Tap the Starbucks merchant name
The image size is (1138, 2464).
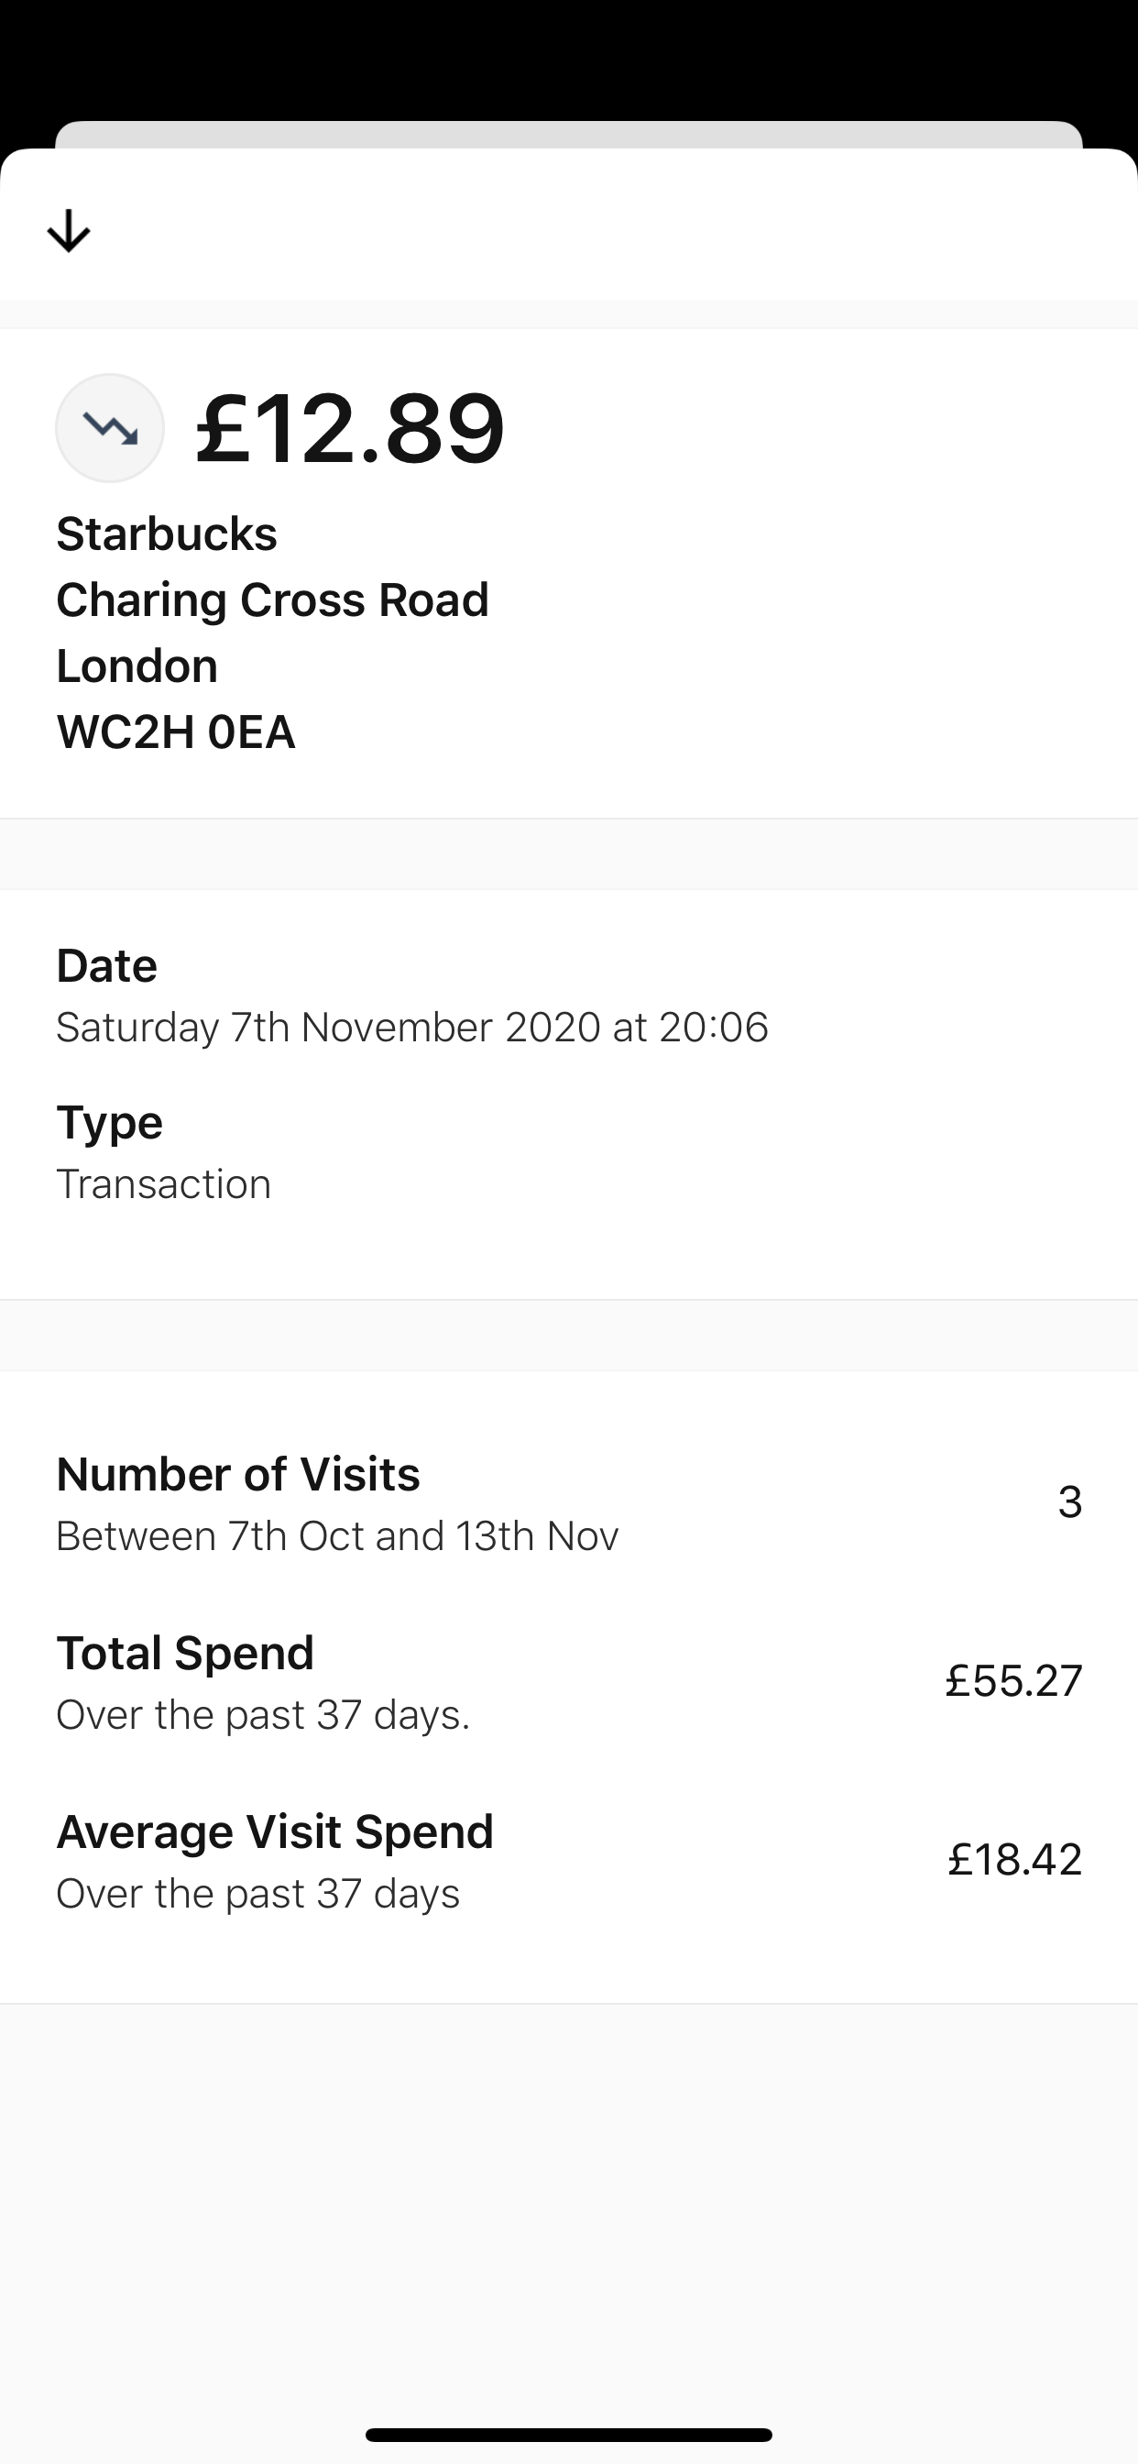[x=167, y=533]
